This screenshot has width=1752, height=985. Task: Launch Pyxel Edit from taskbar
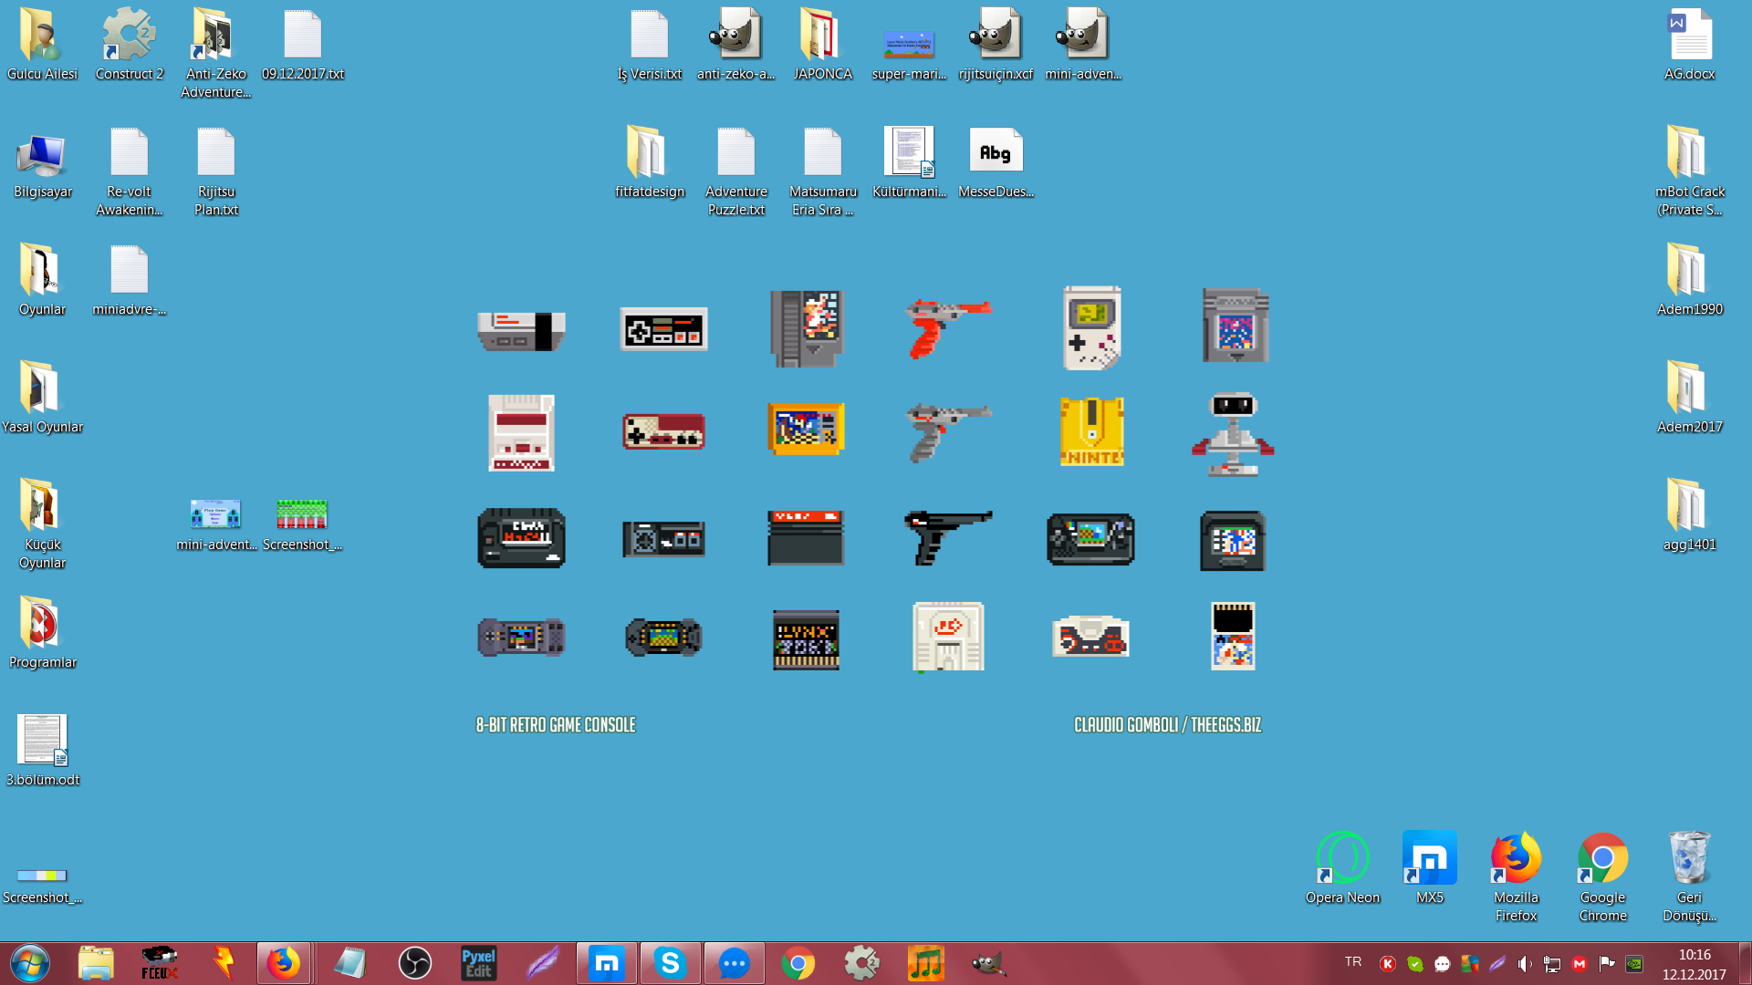click(x=479, y=963)
